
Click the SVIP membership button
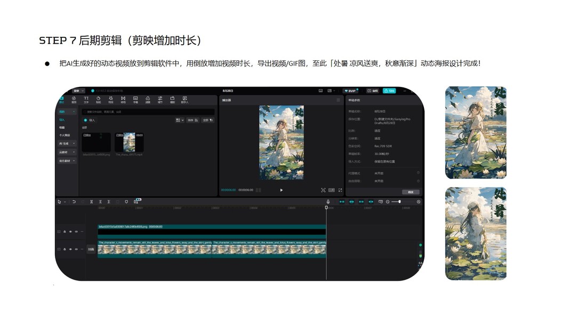[x=351, y=91]
